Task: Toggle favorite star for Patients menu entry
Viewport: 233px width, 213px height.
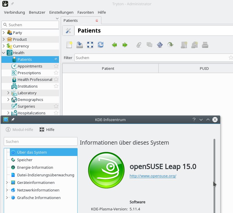Action: point(56,60)
